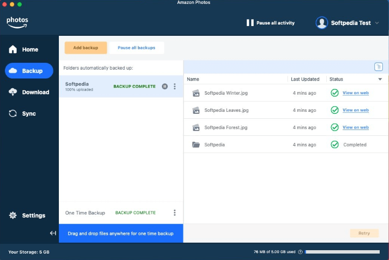Select the Softpedia Forest.jpg file name
The image size is (389, 260).
[226, 128]
